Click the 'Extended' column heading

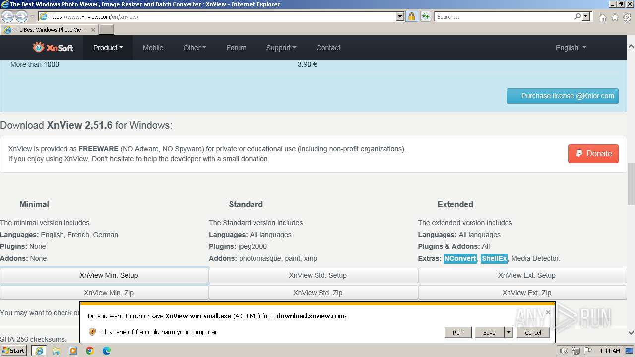click(455, 204)
